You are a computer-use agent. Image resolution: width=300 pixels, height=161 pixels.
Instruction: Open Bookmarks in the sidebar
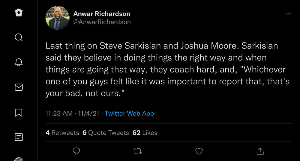tap(19, 113)
